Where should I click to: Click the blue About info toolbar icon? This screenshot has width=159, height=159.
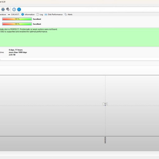pyautogui.click(x=19, y=10)
